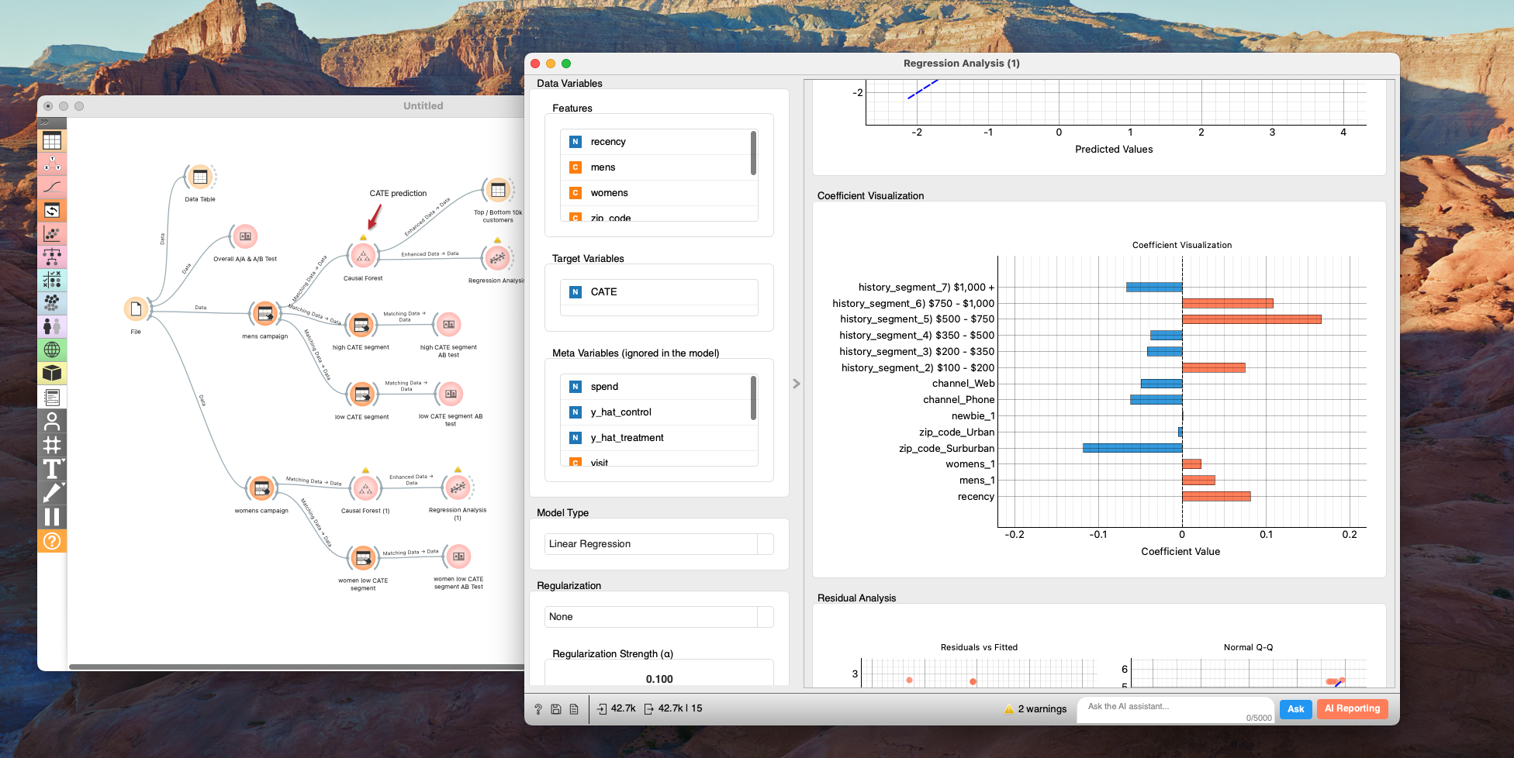Image resolution: width=1514 pixels, height=758 pixels.
Task: Collapse the control panel with the chevron arrow
Action: point(796,384)
